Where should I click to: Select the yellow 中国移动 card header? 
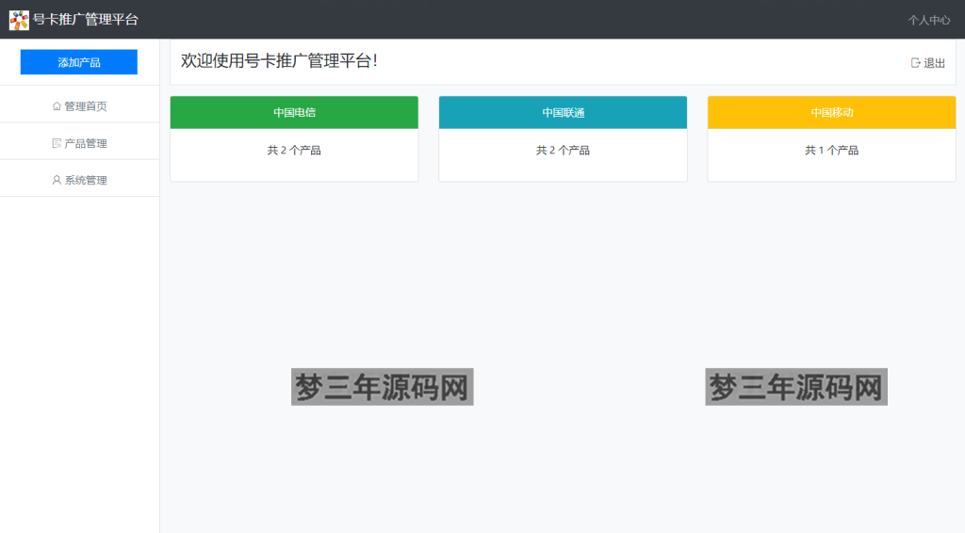click(x=831, y=112)
